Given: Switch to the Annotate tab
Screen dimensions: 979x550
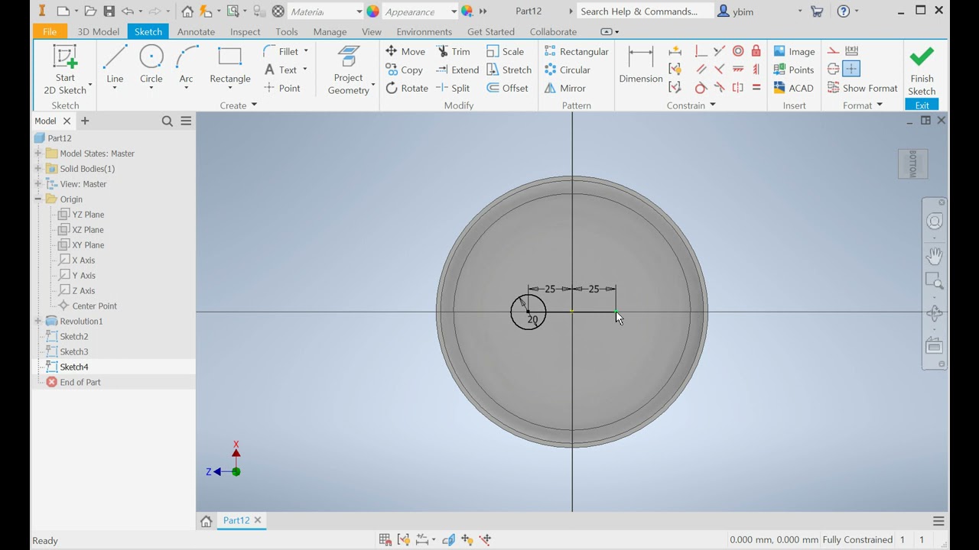Looking at the screenshot, I should [x=196, y=31].
